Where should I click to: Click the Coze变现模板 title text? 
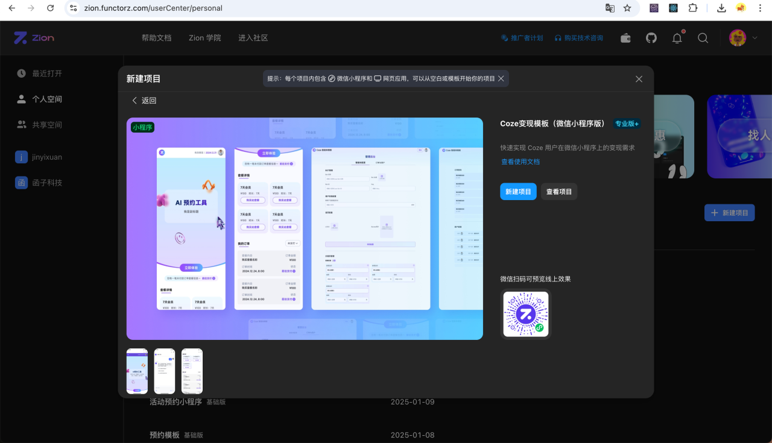pos(554,124)
